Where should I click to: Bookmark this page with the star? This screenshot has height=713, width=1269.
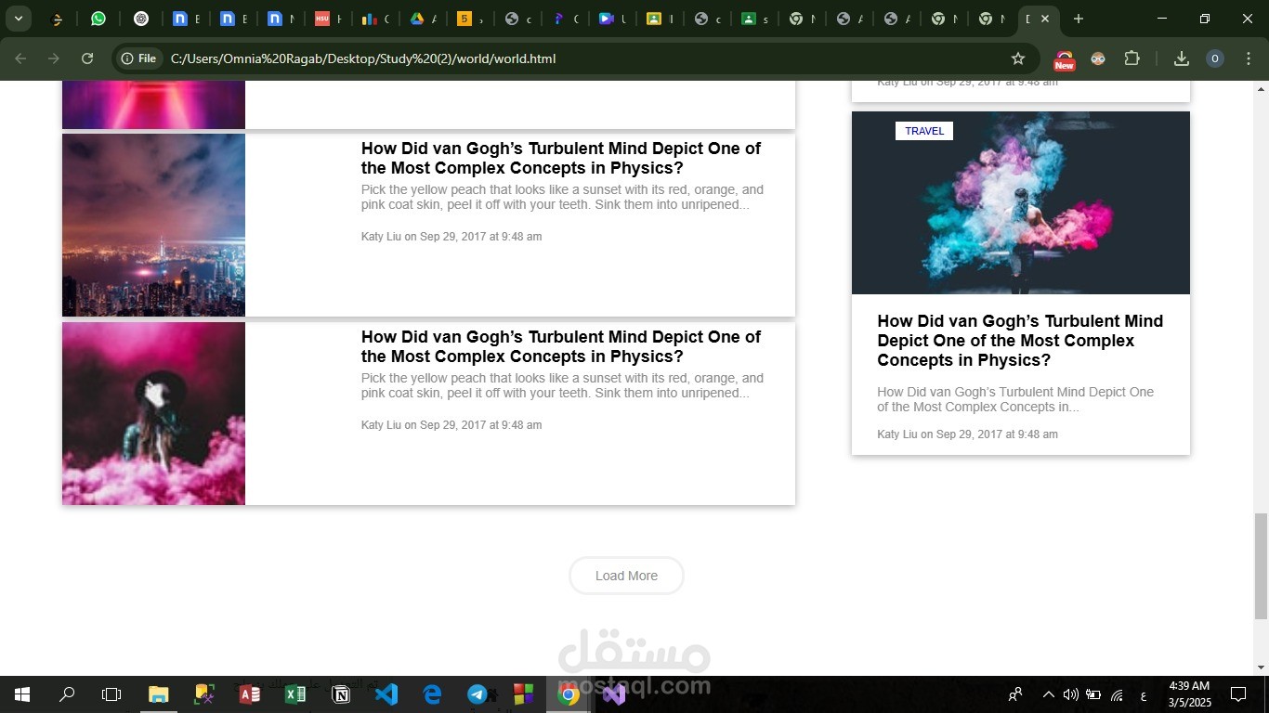[x=1018, y=58]
